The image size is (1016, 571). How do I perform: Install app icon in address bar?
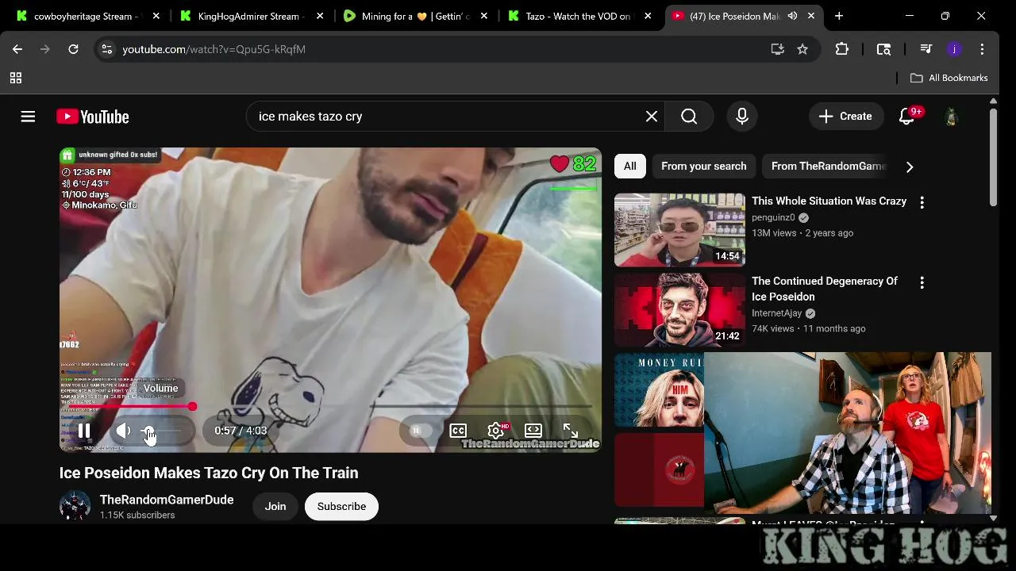[777, 49]
